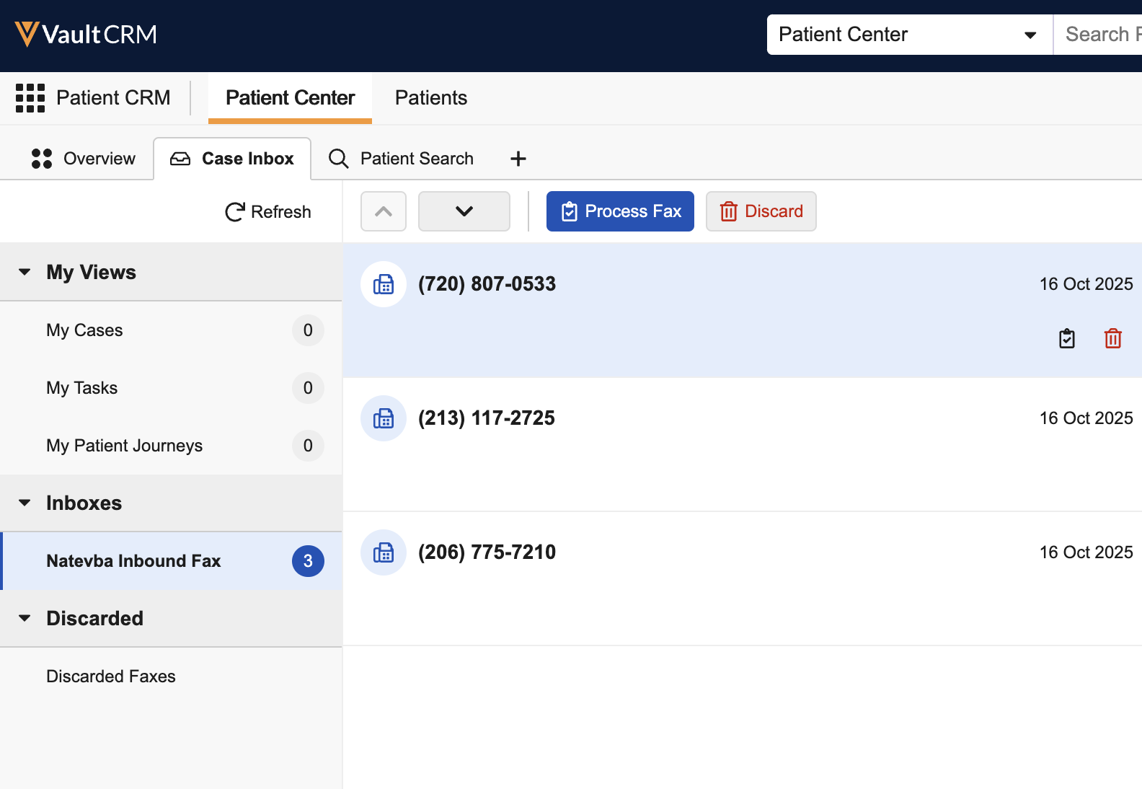Viewport: 1142px width, 789px height.
Task: Click the fax icon beside (206) 775-7210
Action: tap(384, 552)
